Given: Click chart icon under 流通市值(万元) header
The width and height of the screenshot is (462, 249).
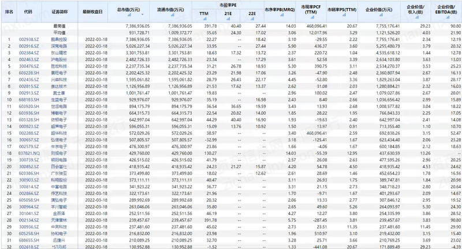Looking at the screenshot, I should pyautogui.click(x=172, y=15).
